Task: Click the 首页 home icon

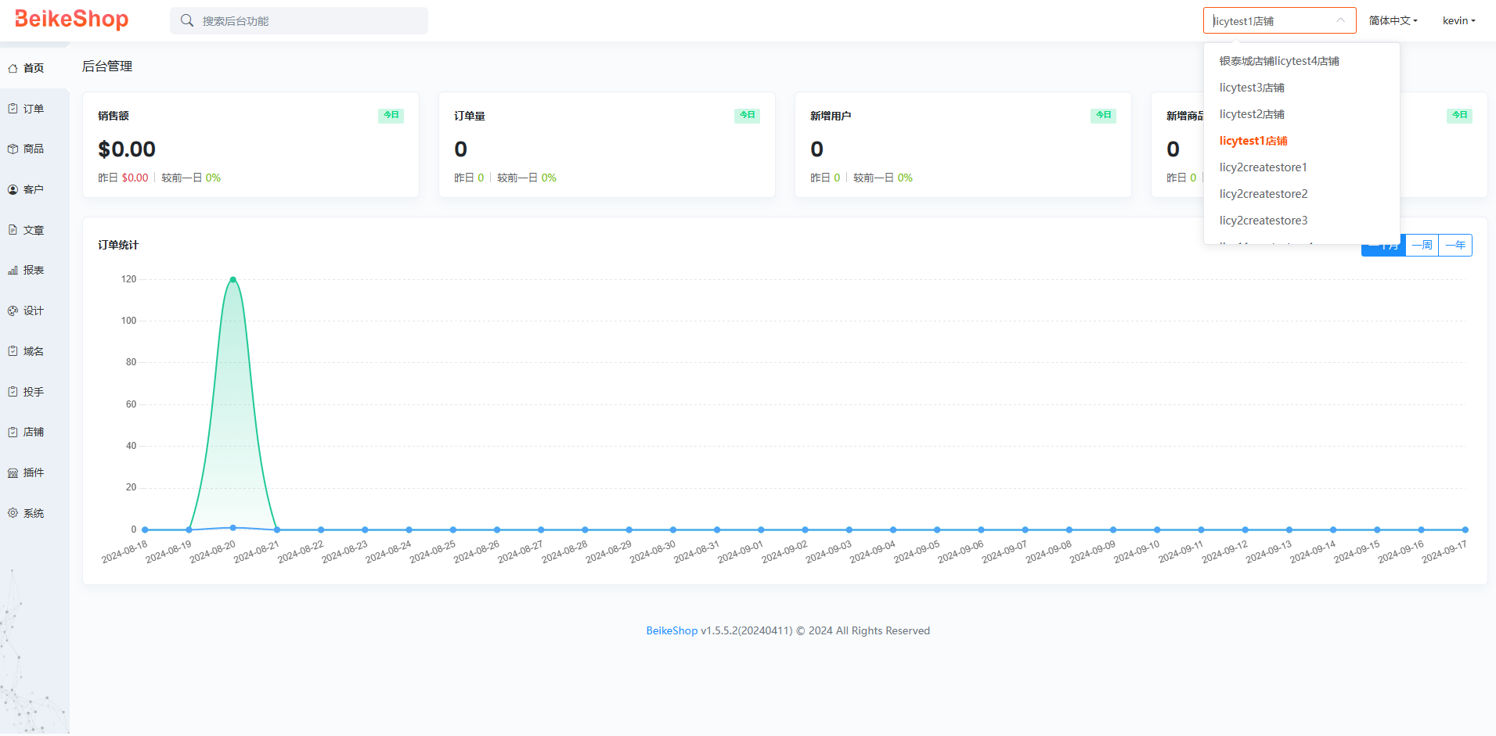Action: pyautogui.click(x=13, y=68)
